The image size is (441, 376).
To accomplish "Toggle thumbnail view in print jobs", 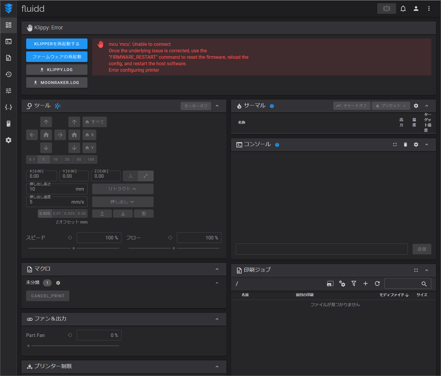I will coord(330,283).
